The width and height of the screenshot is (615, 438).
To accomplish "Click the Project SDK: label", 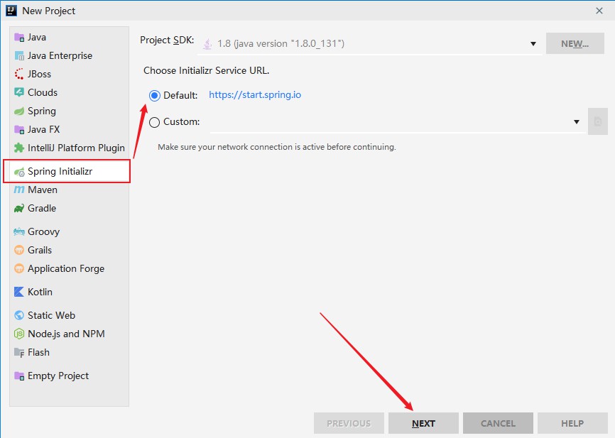I will (x=167, y=40).
